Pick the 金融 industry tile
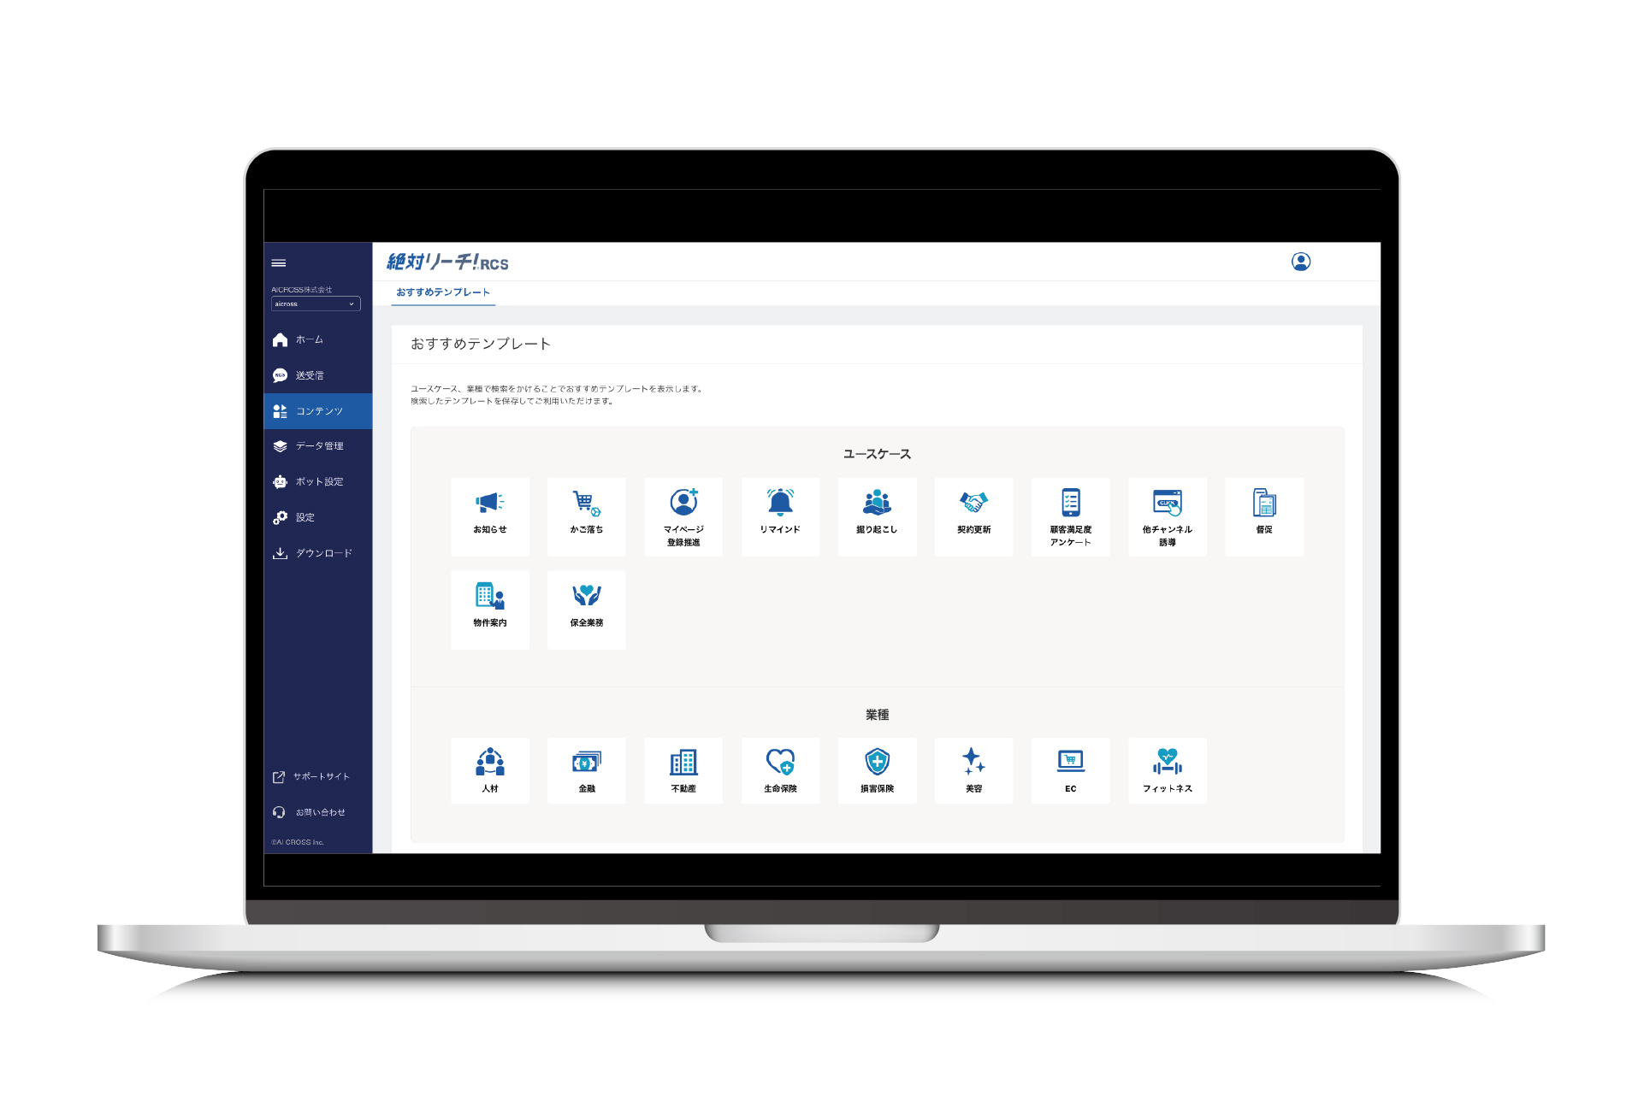Screen dimensions: 1644x1096 586,769
